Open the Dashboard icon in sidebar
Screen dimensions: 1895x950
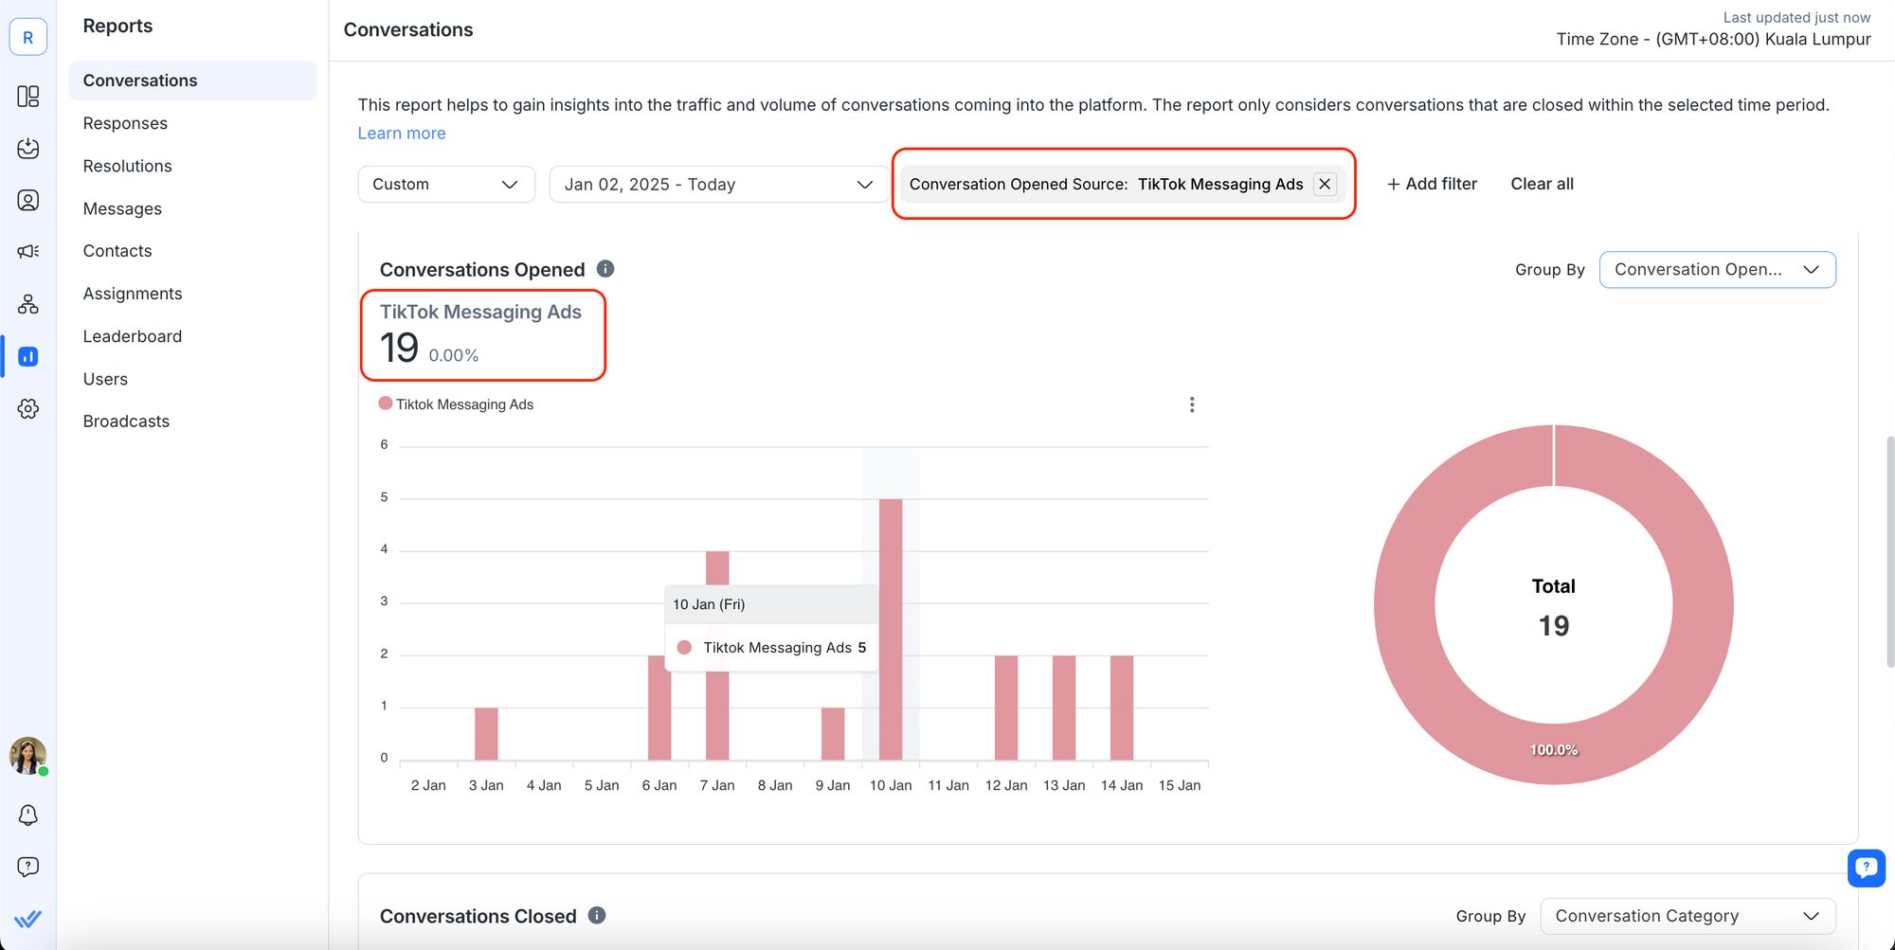tap(28, 97)
